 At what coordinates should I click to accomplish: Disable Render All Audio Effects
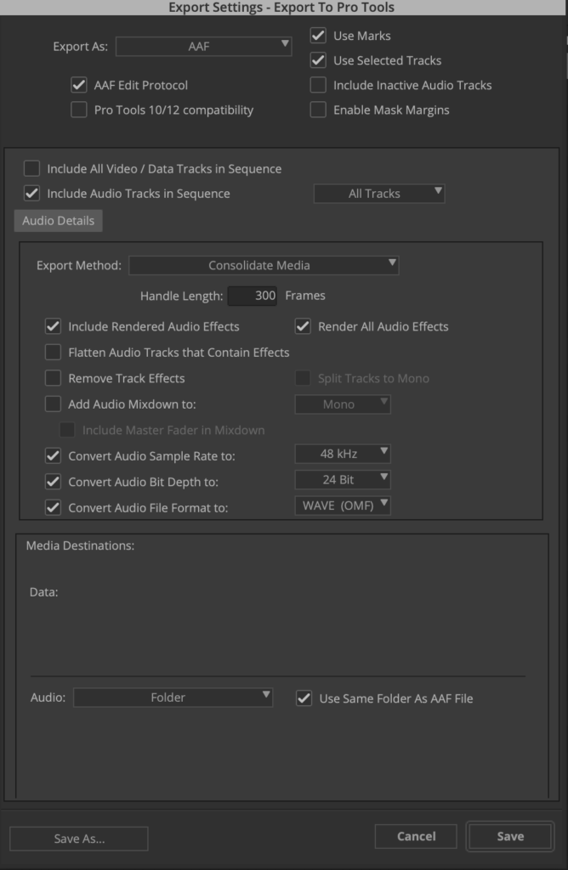coord(303,327)
